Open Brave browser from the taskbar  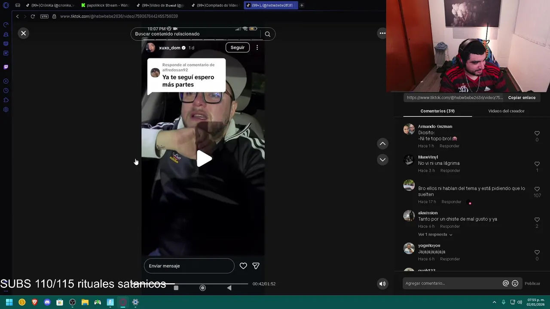(34, 302)
